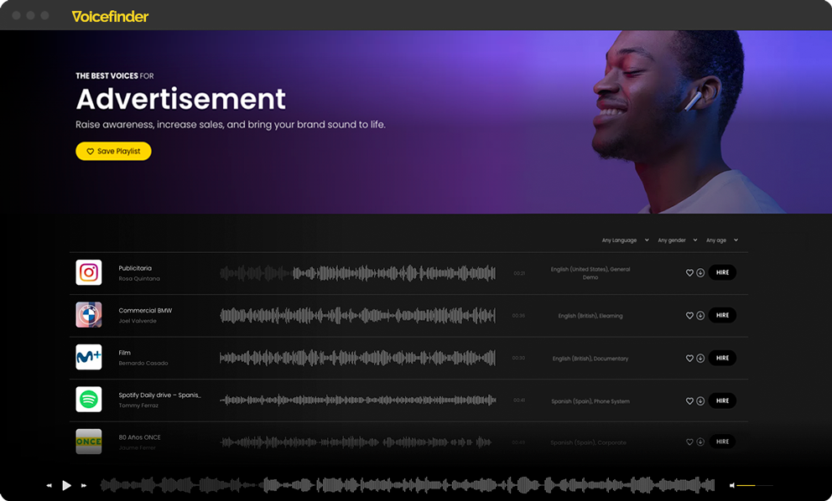Click the Voicefinder logo
The image size is (832, 501).
click(111, 17)
